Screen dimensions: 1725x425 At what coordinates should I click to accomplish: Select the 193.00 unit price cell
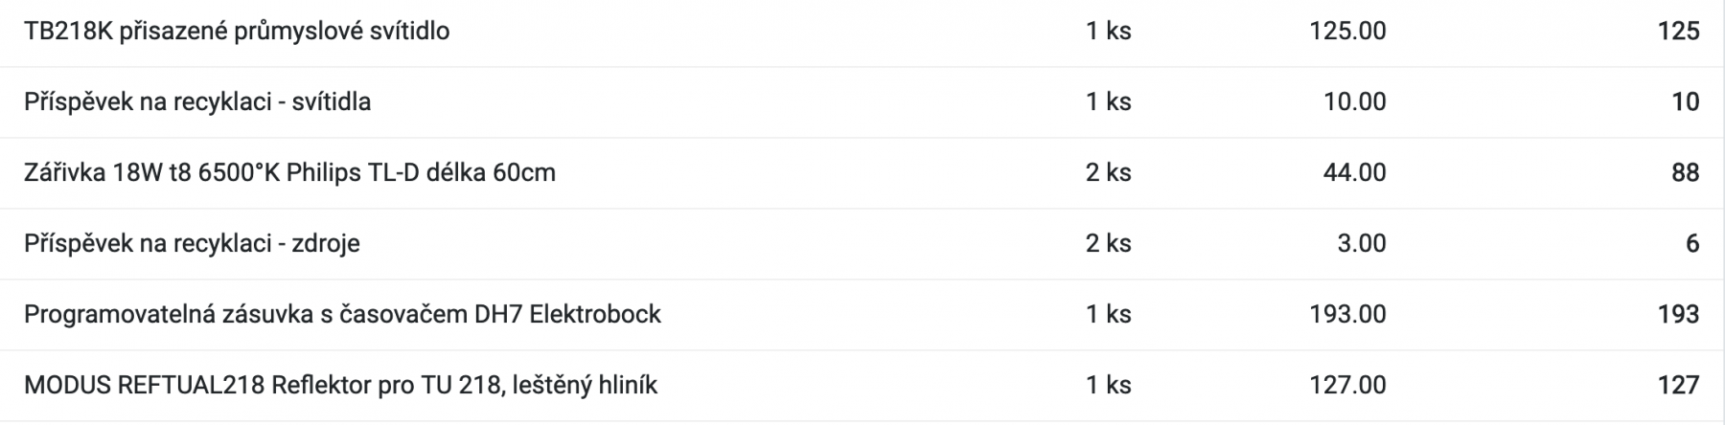coord(1347,314)
